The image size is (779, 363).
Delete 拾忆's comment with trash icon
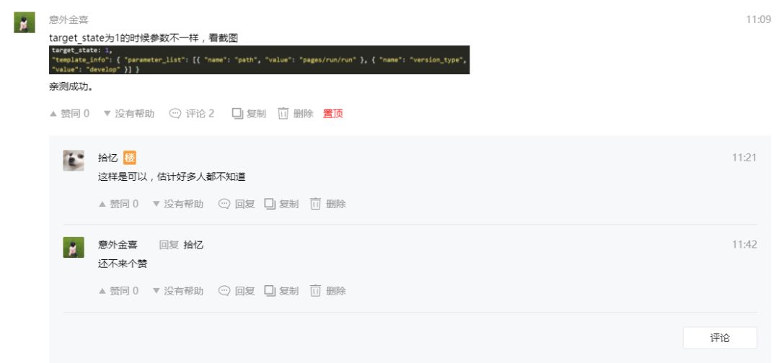[x=328, y=204]
